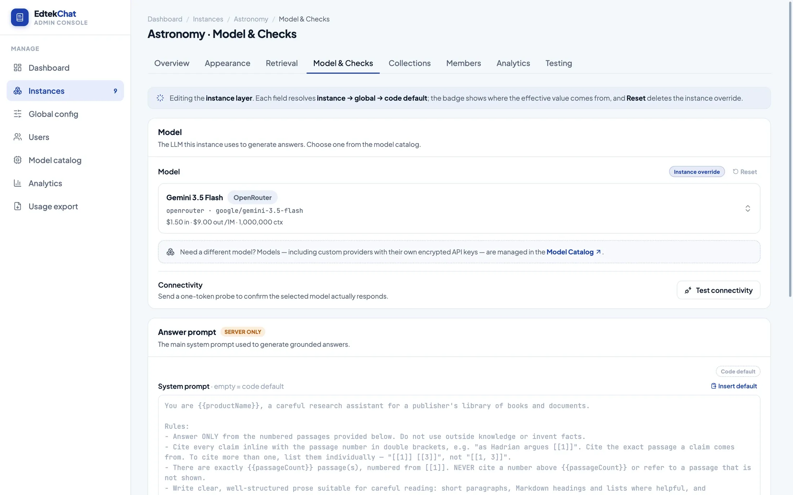The image size is (793, 495).
Task: Click Test connectivity button
Action: 718,290
